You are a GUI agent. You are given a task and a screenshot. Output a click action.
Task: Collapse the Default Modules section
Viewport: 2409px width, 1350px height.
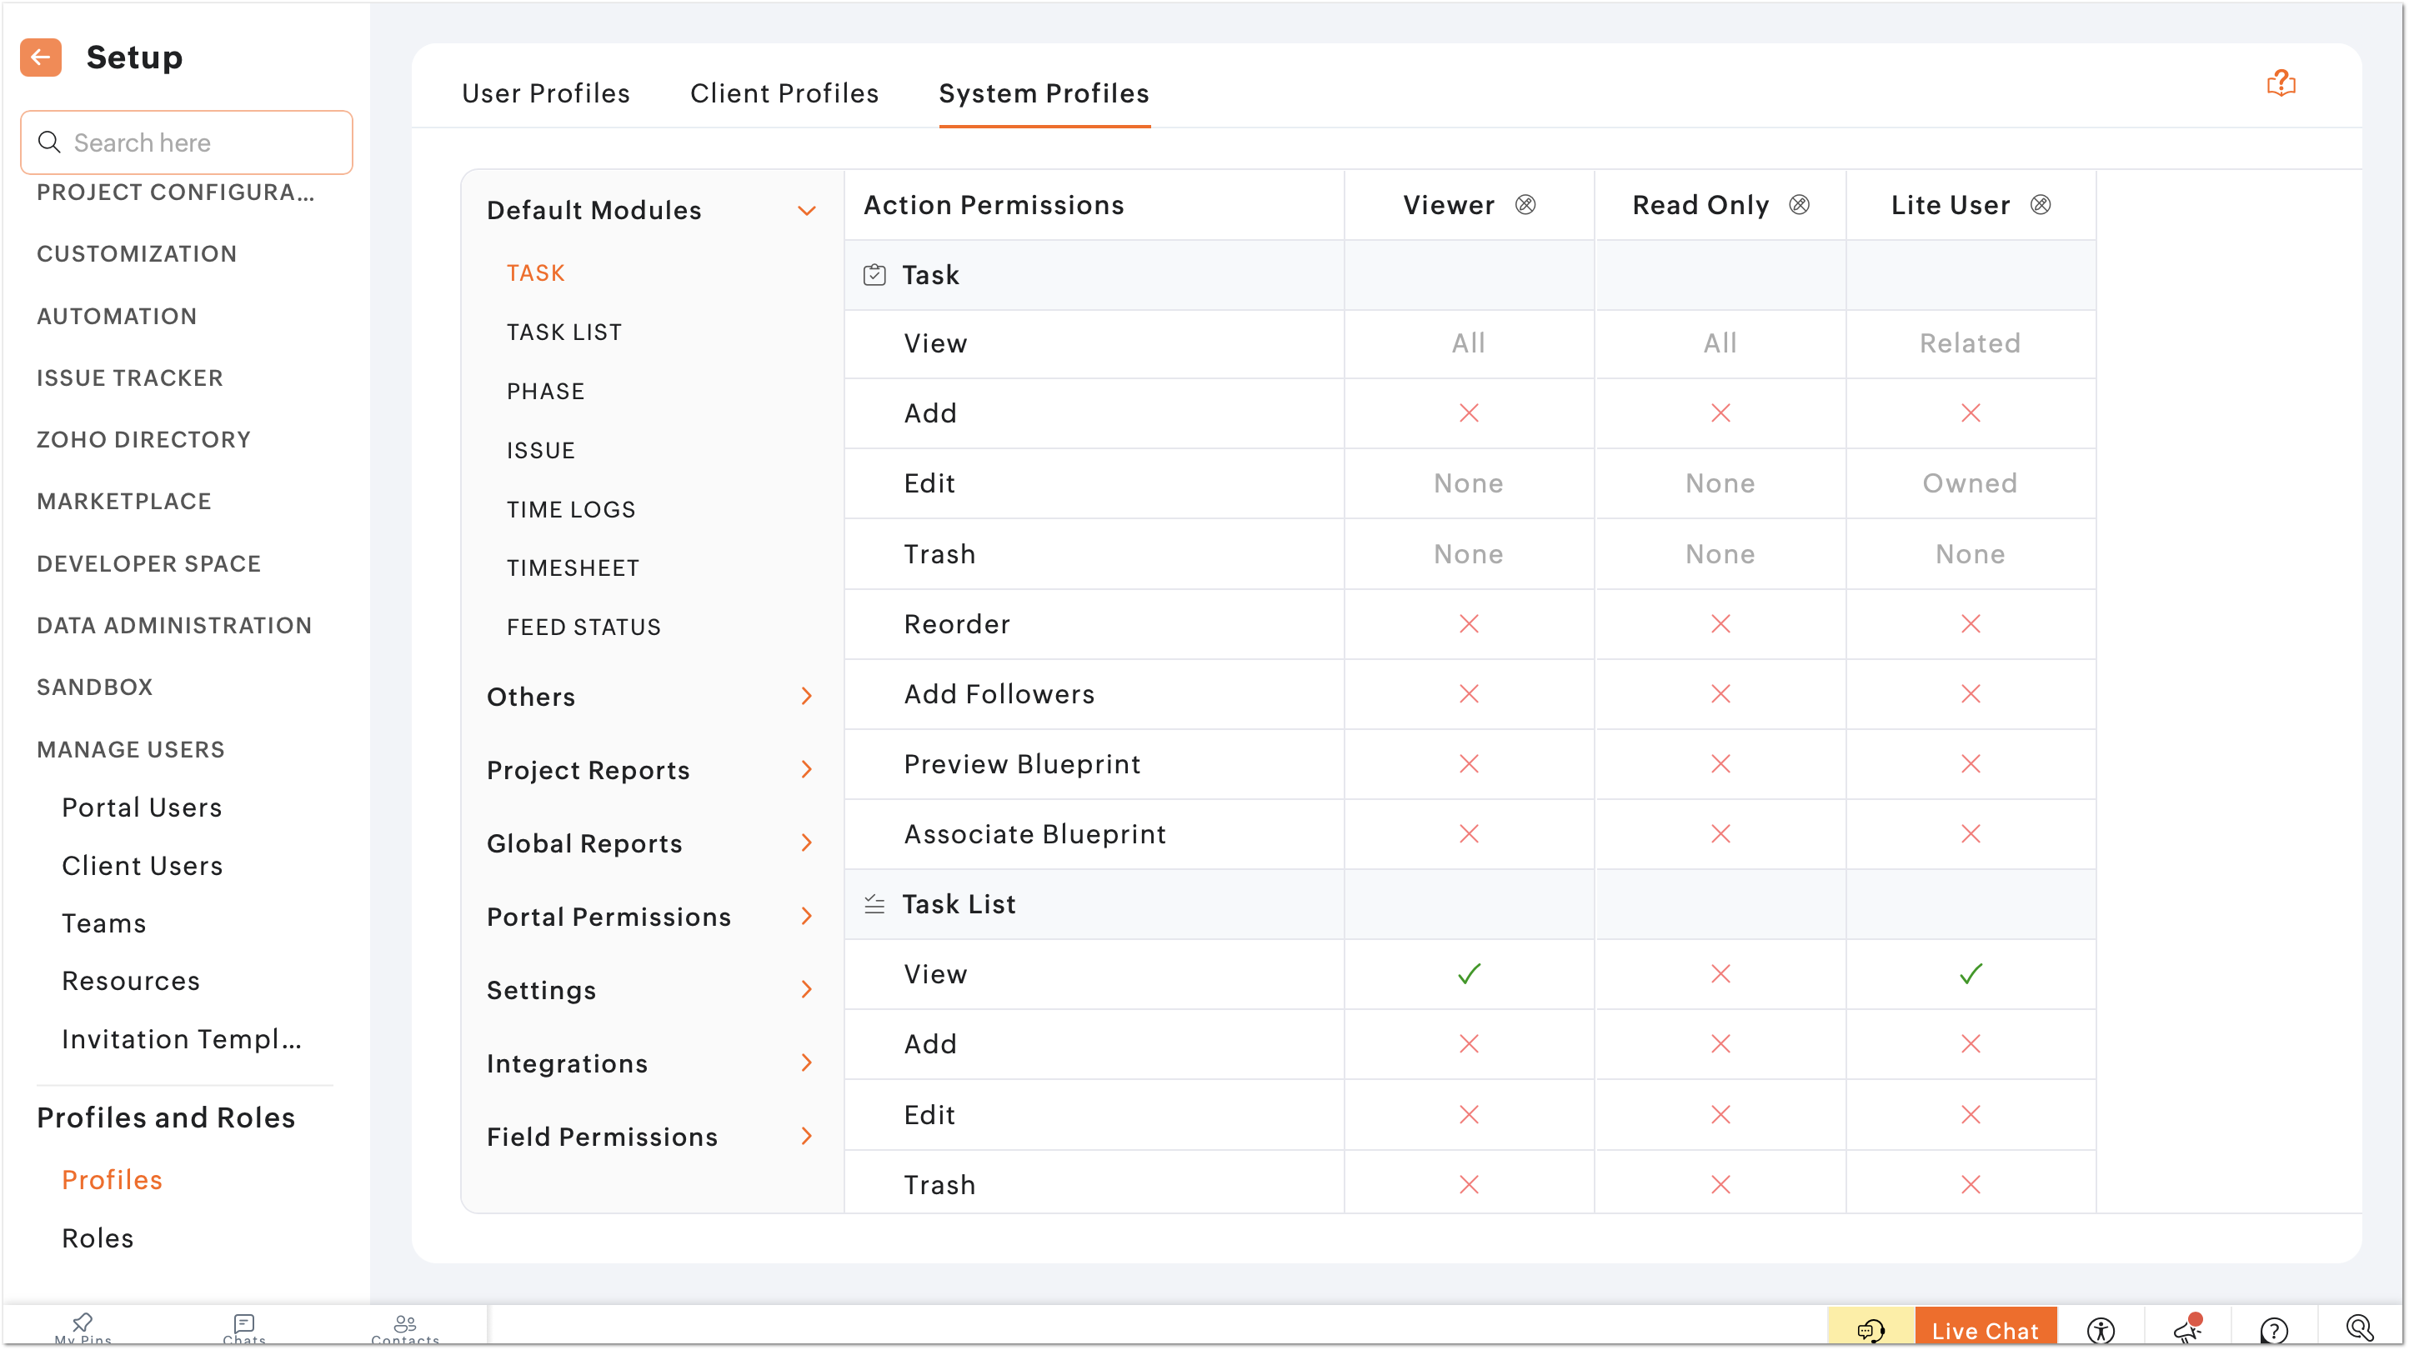click(x=806, y=212)
